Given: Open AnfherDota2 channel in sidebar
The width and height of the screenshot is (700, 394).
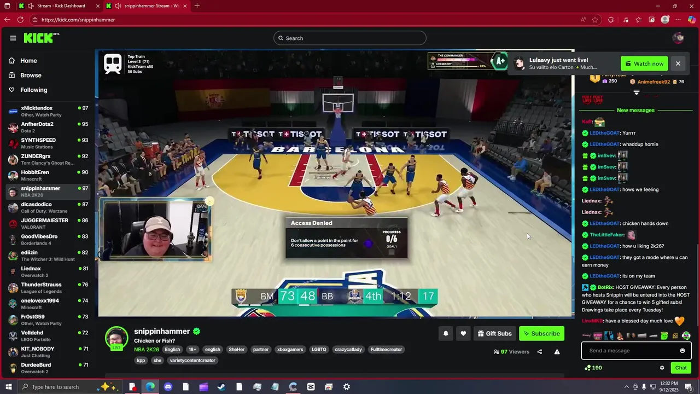Looking at the screenshot, I should tap(48, 128).
